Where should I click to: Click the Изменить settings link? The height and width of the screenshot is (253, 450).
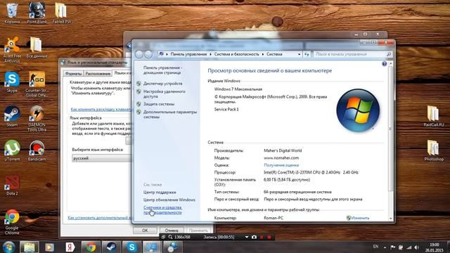coord(360,218)
